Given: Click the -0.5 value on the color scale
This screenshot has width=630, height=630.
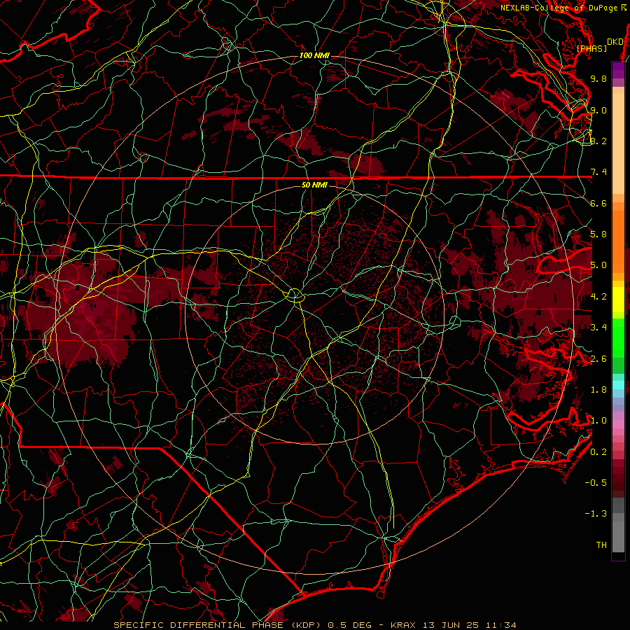Looking at the screenshot, I should pos(596,483).
